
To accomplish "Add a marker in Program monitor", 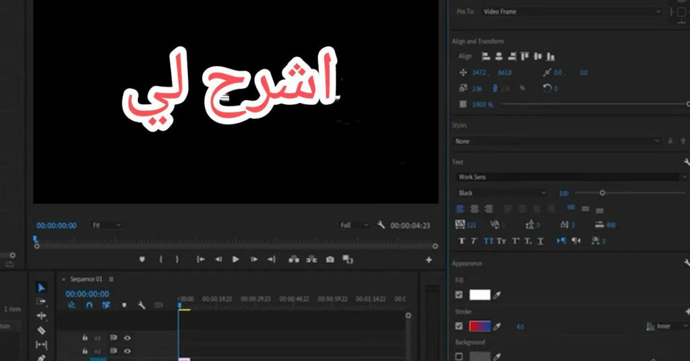I will click(x=142, y=259).
